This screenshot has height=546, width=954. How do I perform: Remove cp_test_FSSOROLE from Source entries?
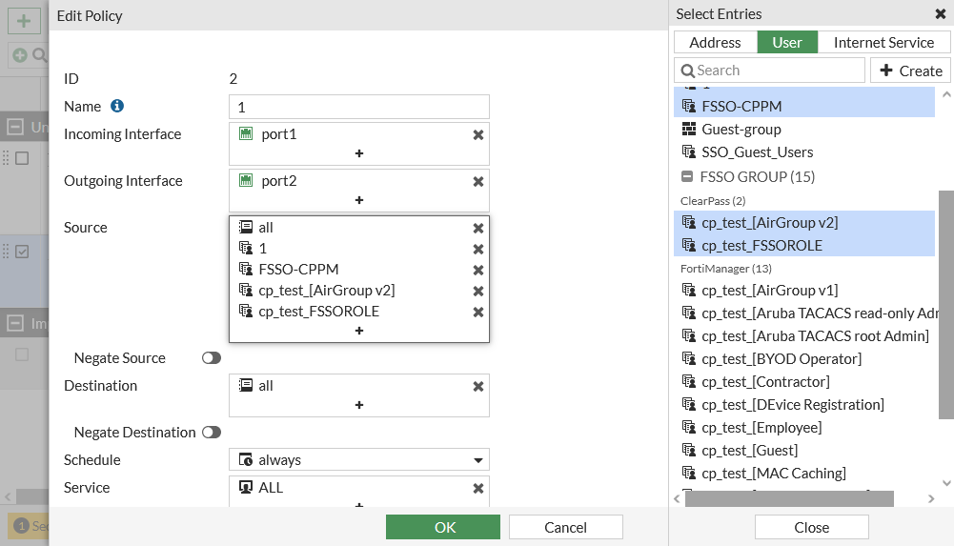tap(478, 312)
